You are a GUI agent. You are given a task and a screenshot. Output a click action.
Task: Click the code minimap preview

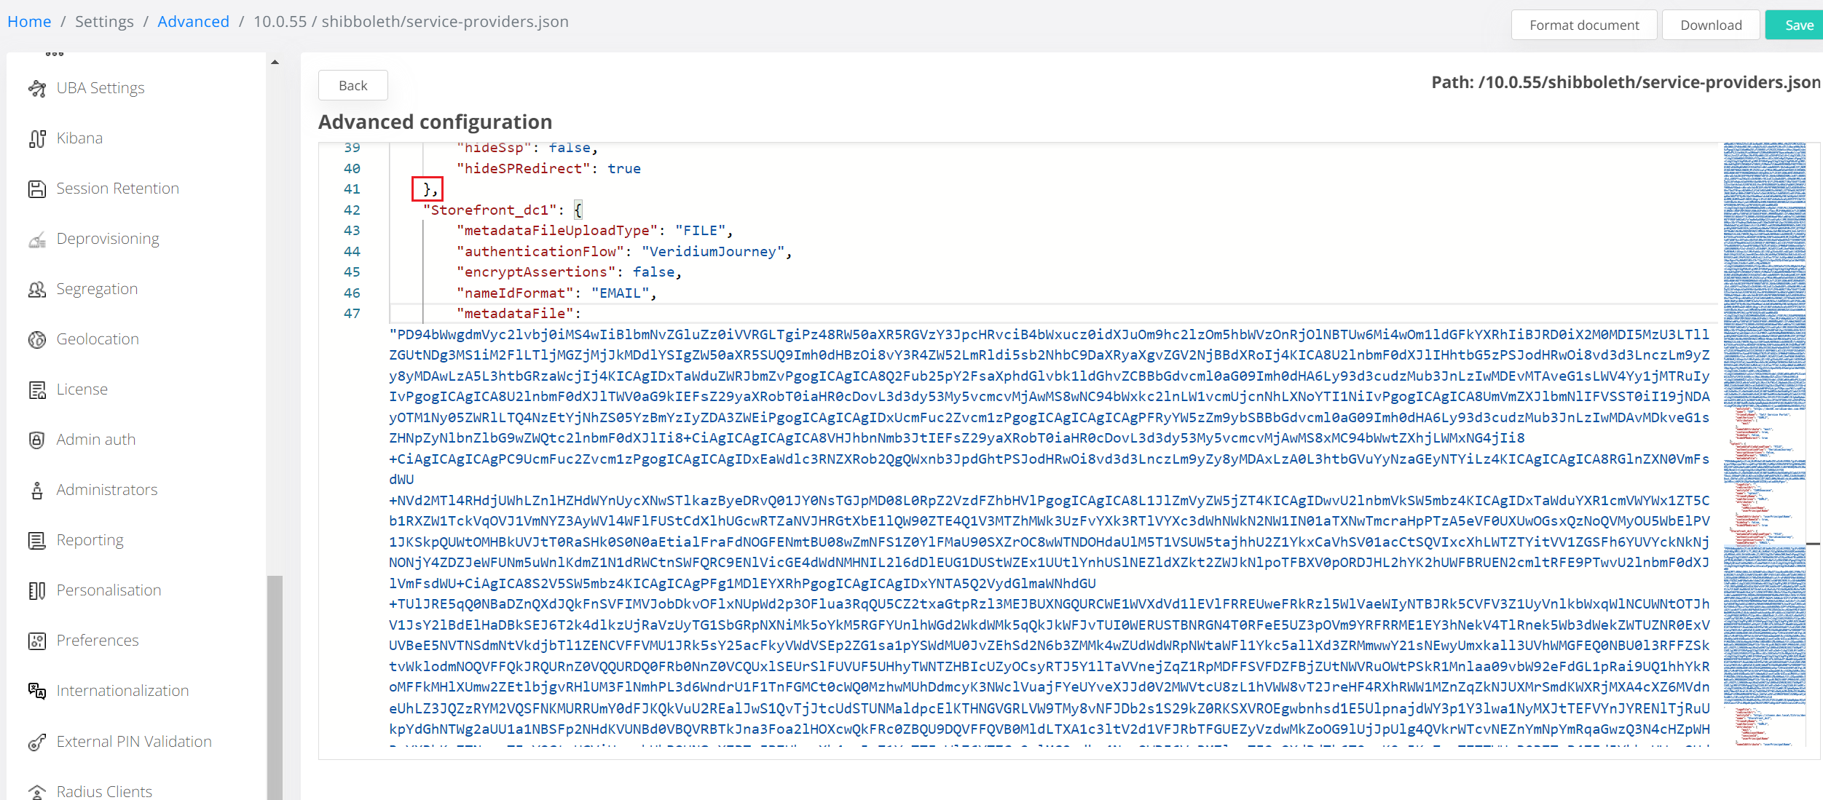click(x=1764, y=437)
